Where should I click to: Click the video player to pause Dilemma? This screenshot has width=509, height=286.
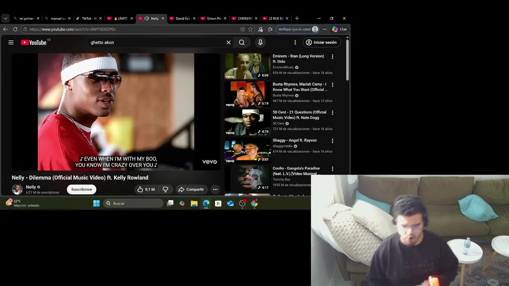116,112
